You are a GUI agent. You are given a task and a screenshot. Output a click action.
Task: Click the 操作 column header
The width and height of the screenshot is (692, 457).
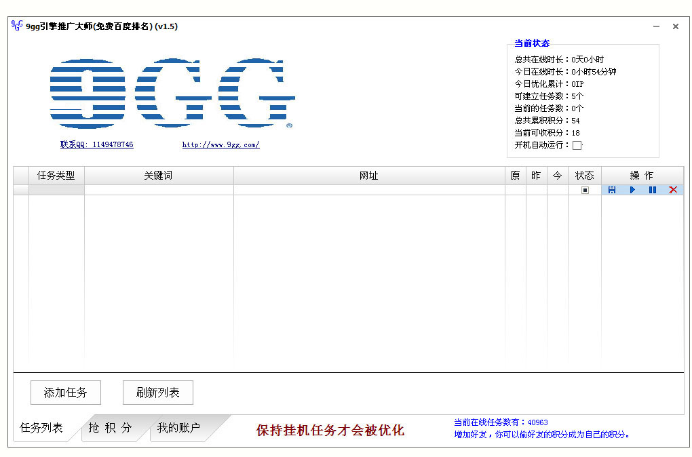642,176
